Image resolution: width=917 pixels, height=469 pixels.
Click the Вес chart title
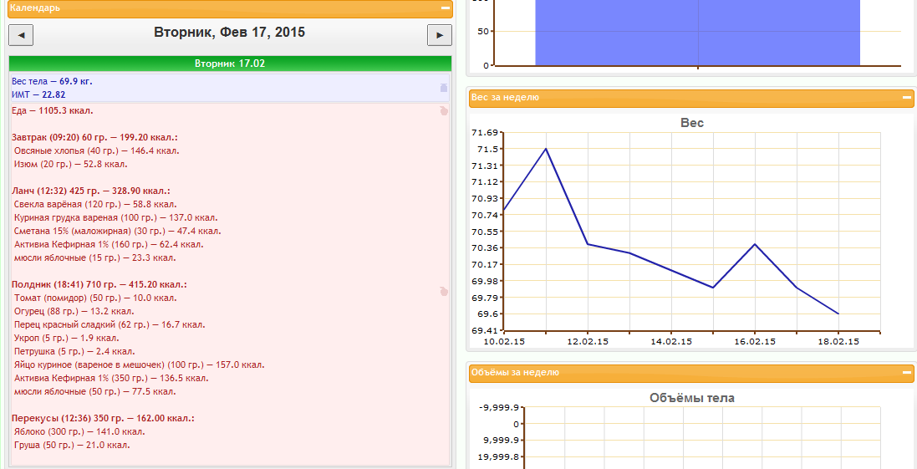[692, 124]
